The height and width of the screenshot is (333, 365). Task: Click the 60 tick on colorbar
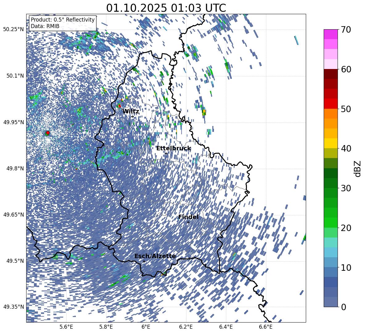click(346, 69)
